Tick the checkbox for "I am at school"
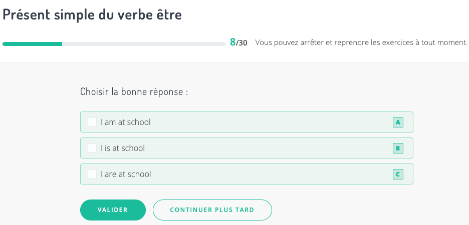This screenshot has width=469, height=225. click(92, 122)
